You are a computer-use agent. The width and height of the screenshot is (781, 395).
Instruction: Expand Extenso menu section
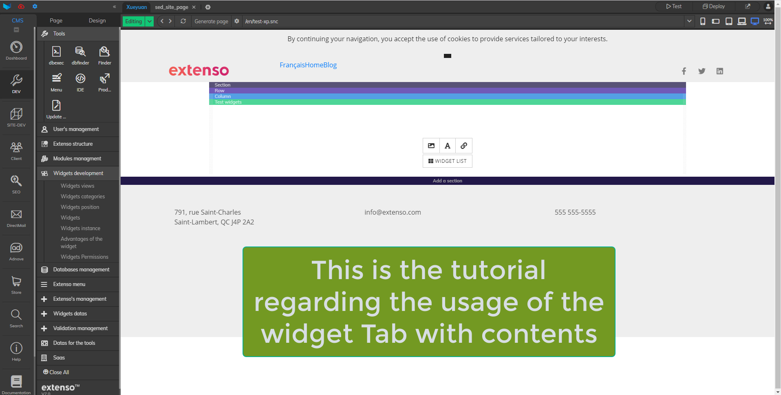(78, 284)
